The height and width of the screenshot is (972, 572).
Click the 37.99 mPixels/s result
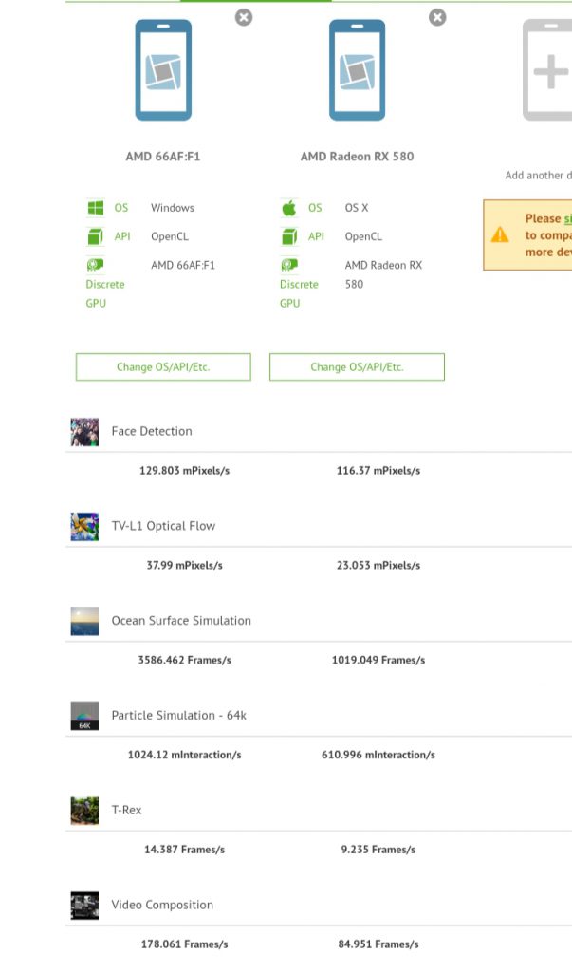185,566
